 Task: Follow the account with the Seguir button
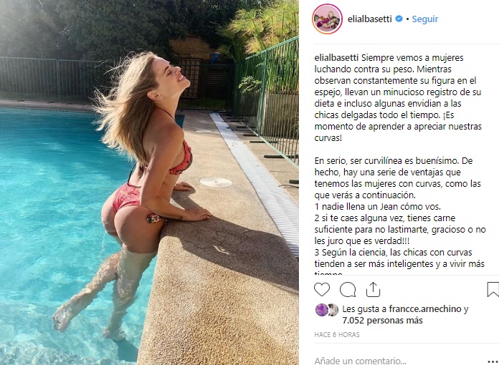pos(425,19)
